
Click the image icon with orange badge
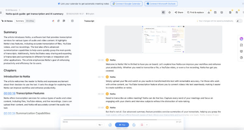(230, 12)
